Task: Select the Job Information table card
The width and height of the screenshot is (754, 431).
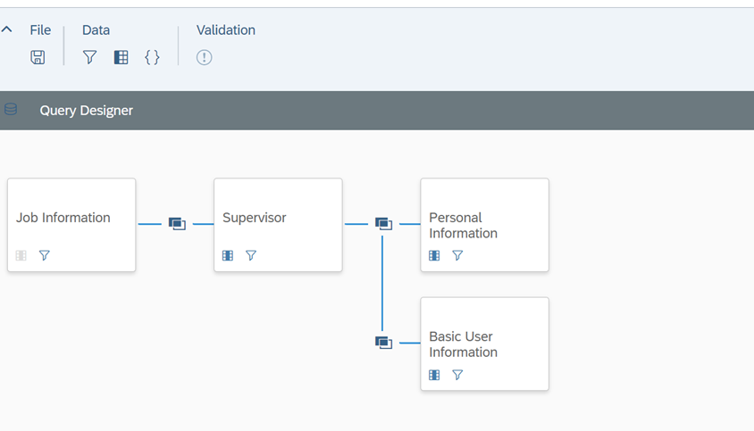Action: [71, 225]
